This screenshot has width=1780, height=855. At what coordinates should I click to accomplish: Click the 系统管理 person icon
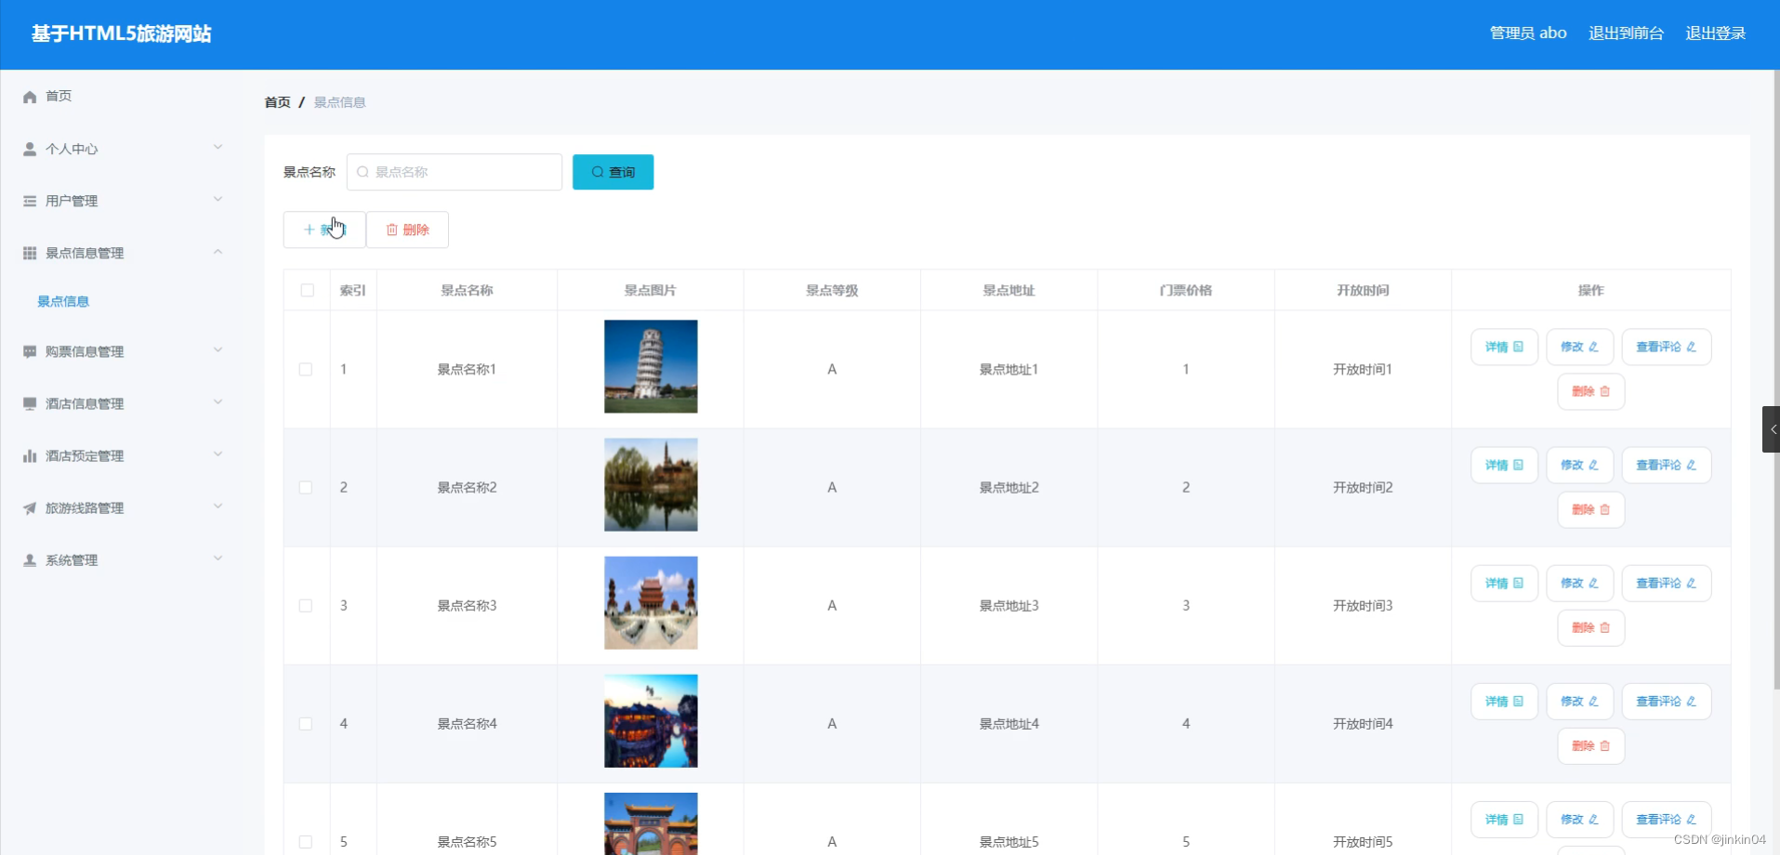coord(30,560)
